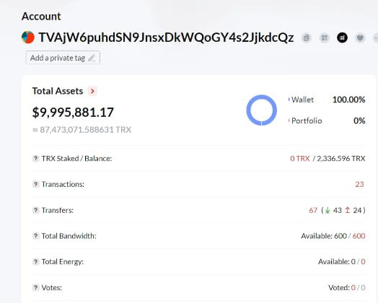Viewport: 378px width, 303px height.
Task: Show the address QR code
Action: tap(324, 38)
